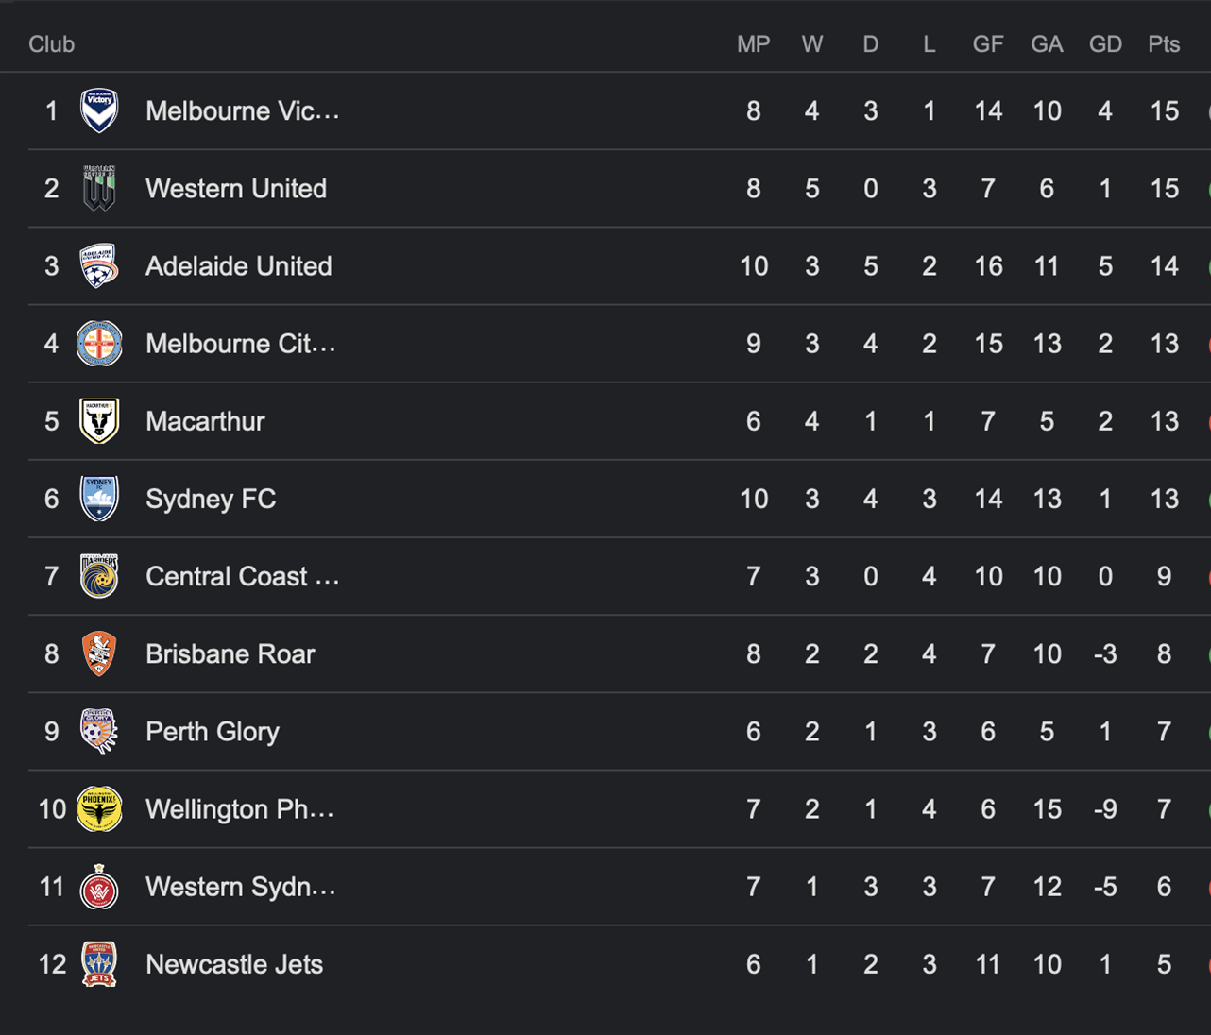
Task: Click the Melbourne City round badge
Action: [99, 343]
